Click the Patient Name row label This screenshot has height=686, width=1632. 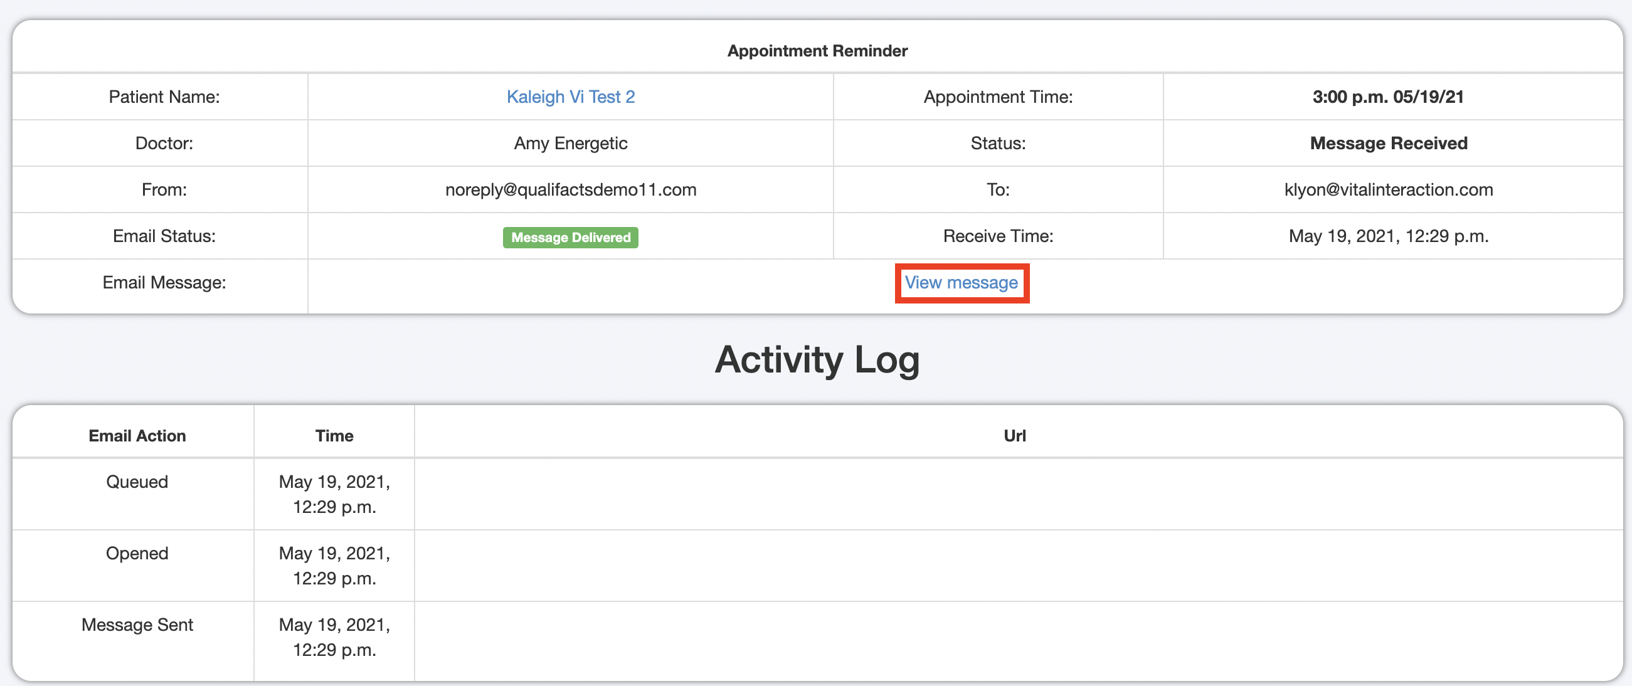164,97
